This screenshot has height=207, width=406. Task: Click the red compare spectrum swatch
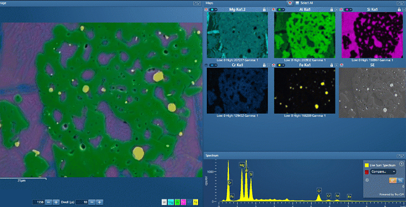click(366, 172)
